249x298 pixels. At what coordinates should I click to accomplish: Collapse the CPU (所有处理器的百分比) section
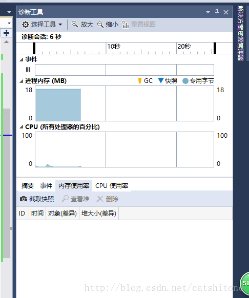22,127
